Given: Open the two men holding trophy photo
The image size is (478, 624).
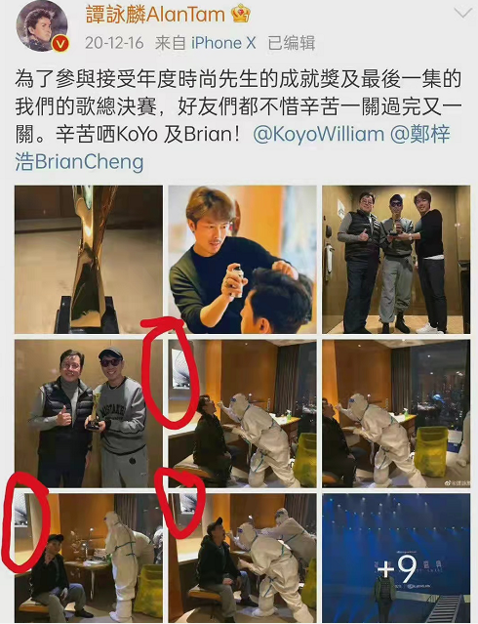Looking at the screenshot, I should 89,413.
